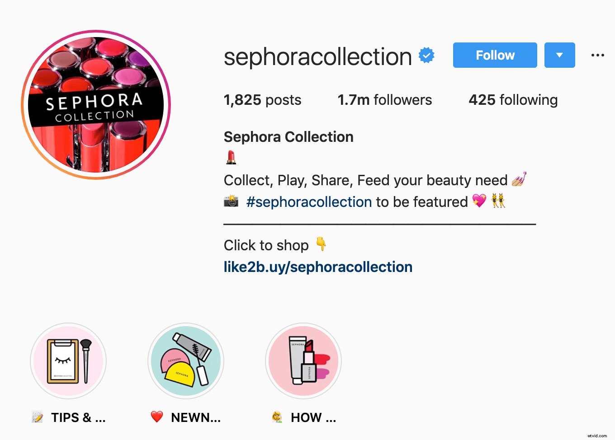Open the like2b.uy/sephoracollection shop link
Image resolution: width=615 pixels, height=440 pixels.
pyautogui.click(x=318, y=267)
